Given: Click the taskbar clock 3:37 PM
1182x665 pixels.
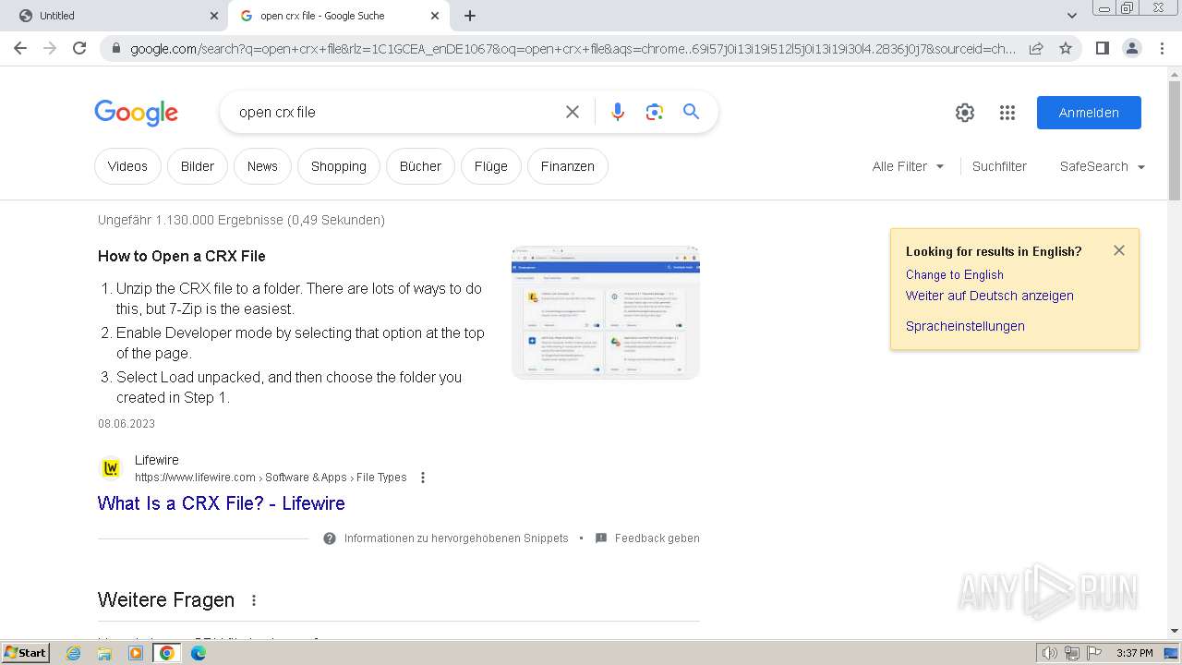Looking at the screenshot, I should pyautogui.click(x=1134, y=653).
